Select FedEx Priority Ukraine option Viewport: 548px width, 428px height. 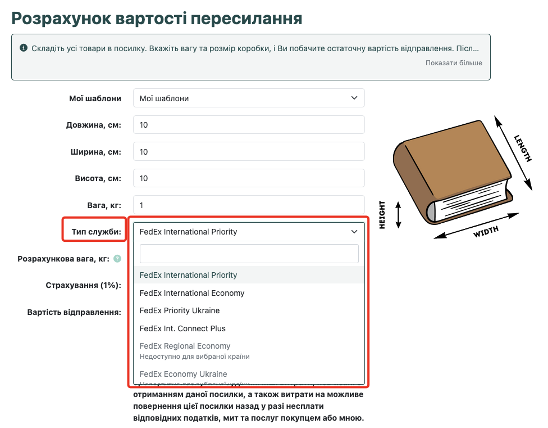tap(249, 310)
